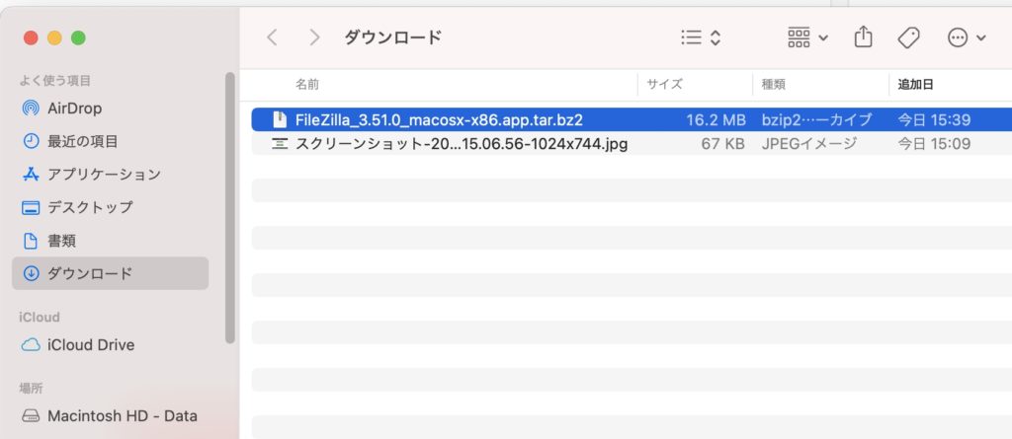Viewport: 1012px width, 439px height.
Task: Click the download arrow icon in sidebar
Action: [31, 273]
